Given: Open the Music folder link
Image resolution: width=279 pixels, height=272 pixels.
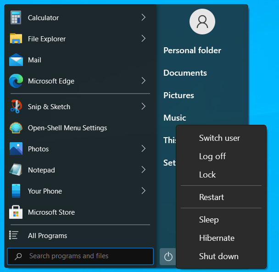Looking at the screenshot, I should 175,118.
